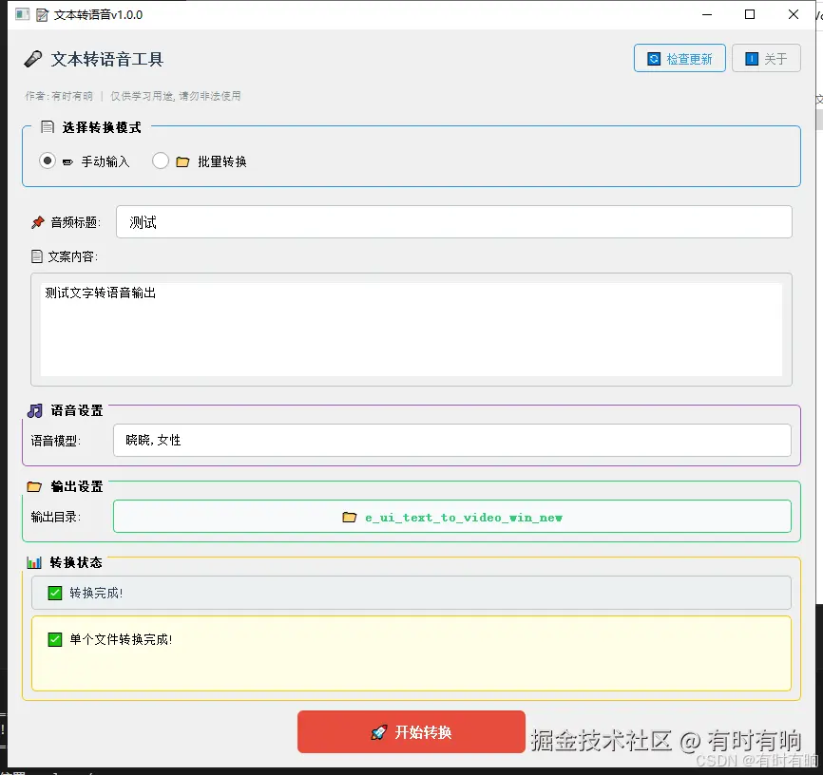
Task: Click the rocket icon in 开始转换 button
Action: tap(379, 732)
